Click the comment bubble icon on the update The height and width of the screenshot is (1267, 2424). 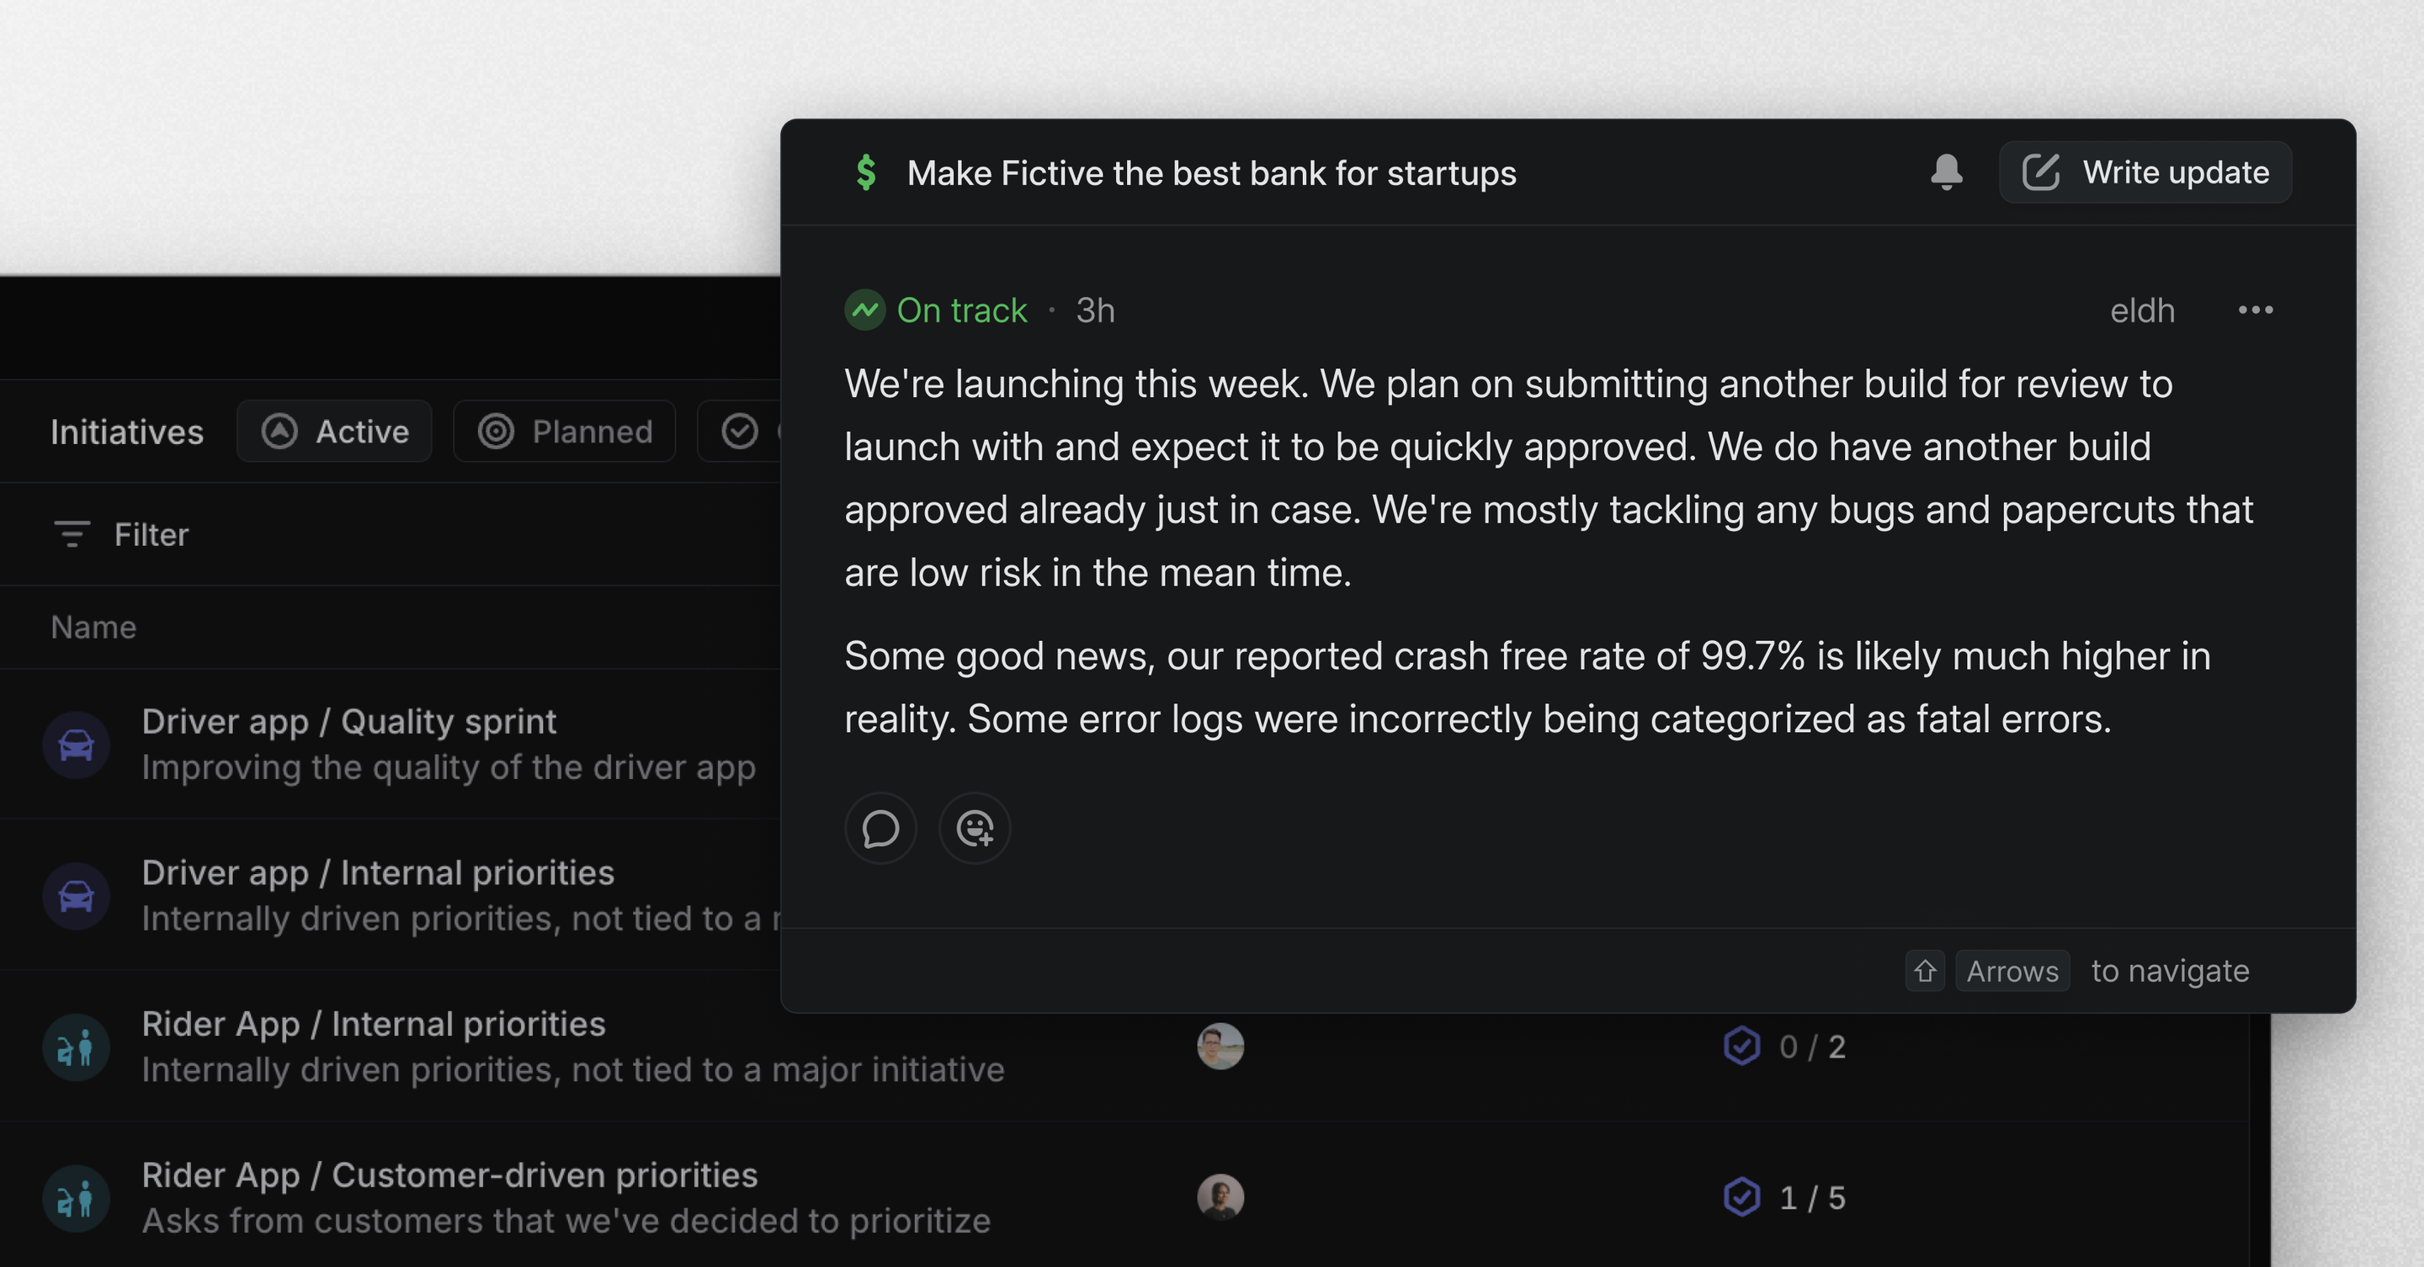880,829
